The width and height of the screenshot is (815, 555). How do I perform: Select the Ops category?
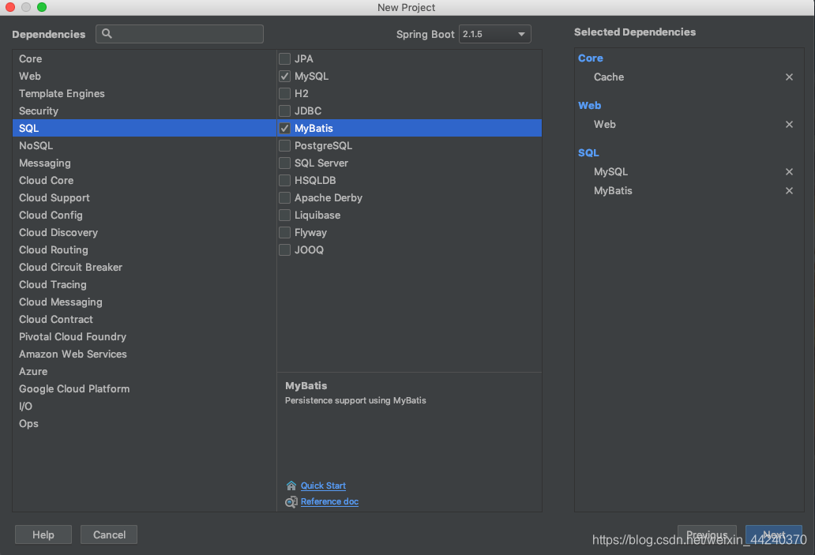(x=145, y=423)
